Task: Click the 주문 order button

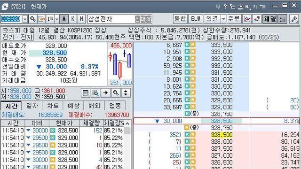Action: pyautogui.click(x=234, y=19)
